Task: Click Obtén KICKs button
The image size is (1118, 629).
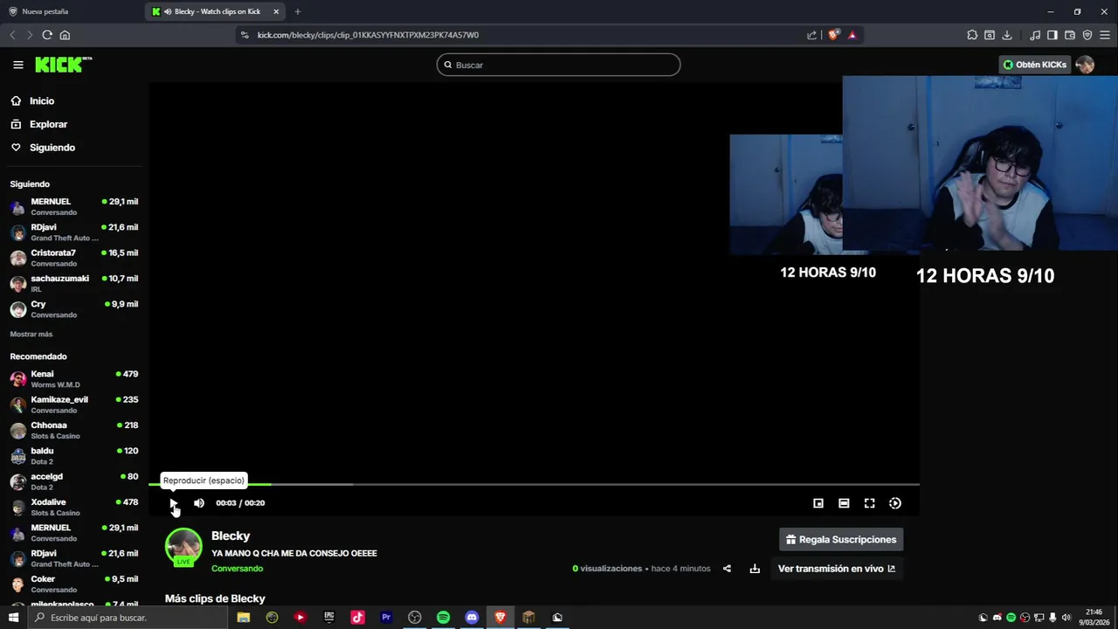Action: pos(1035,65)
